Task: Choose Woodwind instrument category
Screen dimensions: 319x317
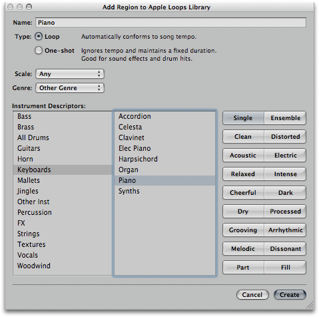Action: pos(63,266)
